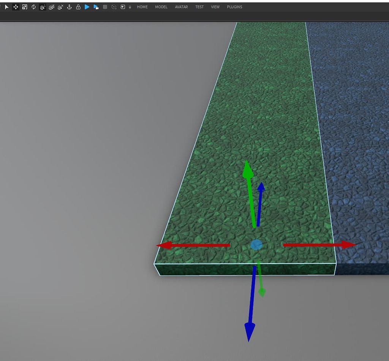Switch to the HOME ribbon tab
The height and width of the screenshot is (361, 389).
tap(142, 7)
